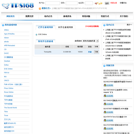The image size is (134, 134).
Task: Click the username input field
Action: tap(52, 3)
